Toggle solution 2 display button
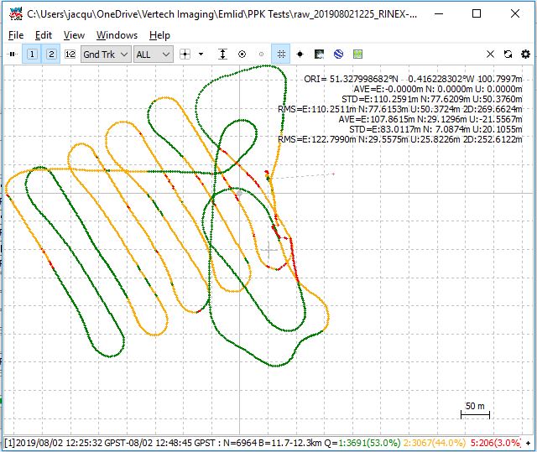 tap(51, 54)
